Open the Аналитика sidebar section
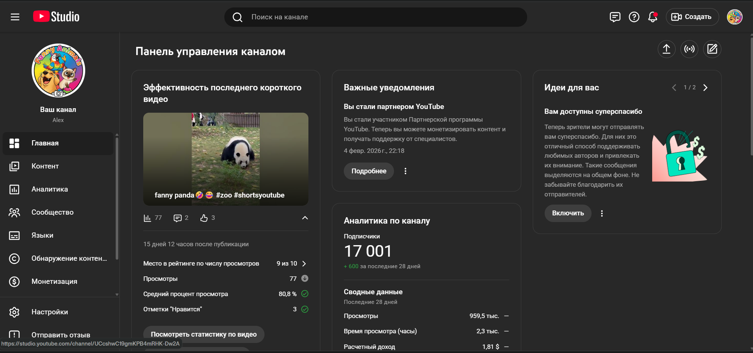753x353 pixels. click(x=49, y=189)
